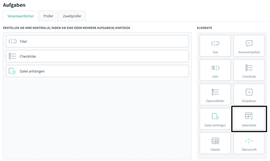This screenshot has width=270, height=161.
Task: Click the Aufgaben heading
Action: tap(14, 5)
